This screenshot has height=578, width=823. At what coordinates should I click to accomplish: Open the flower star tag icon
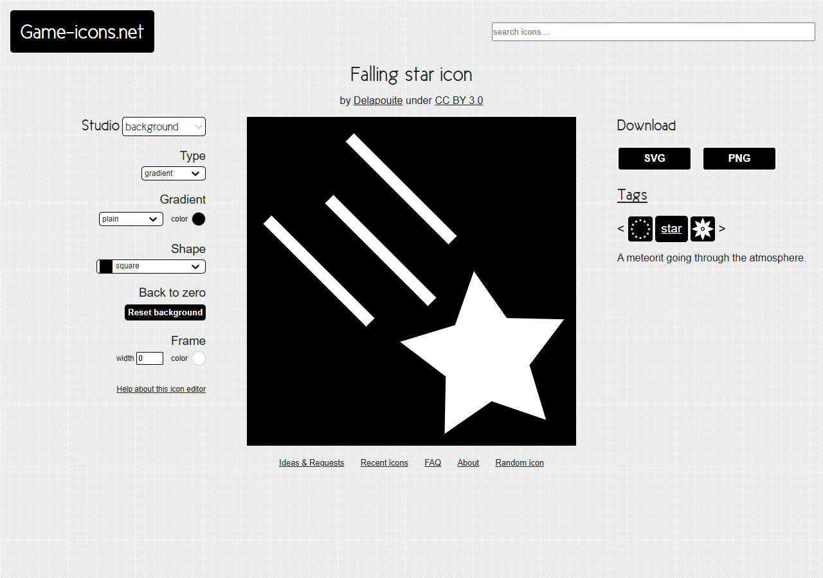pyautogui.click(x=703, y=229)
